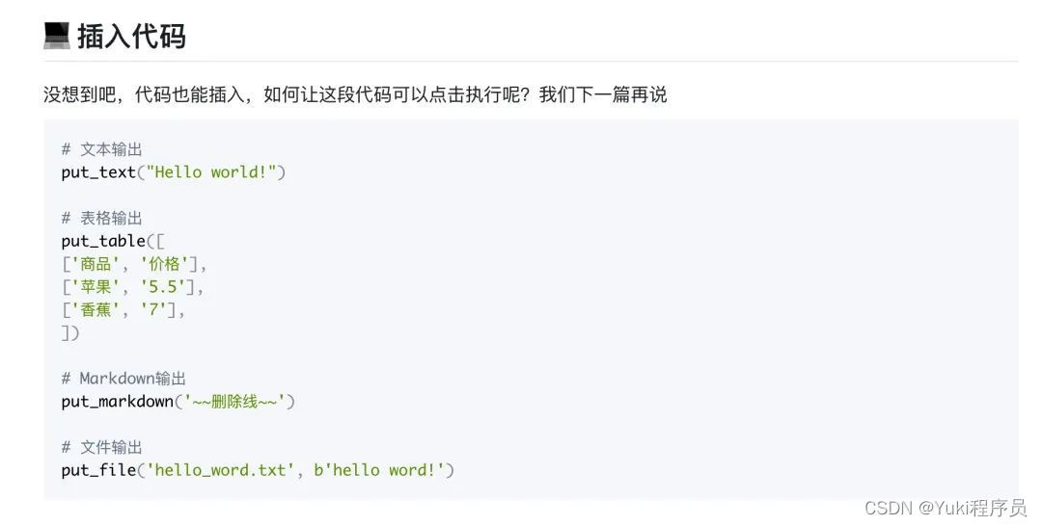This screenshot has height=526, width=1042.
Task: Click the CSDN @Yuki程序员 watermark
Action: click(x=945, y=509)
